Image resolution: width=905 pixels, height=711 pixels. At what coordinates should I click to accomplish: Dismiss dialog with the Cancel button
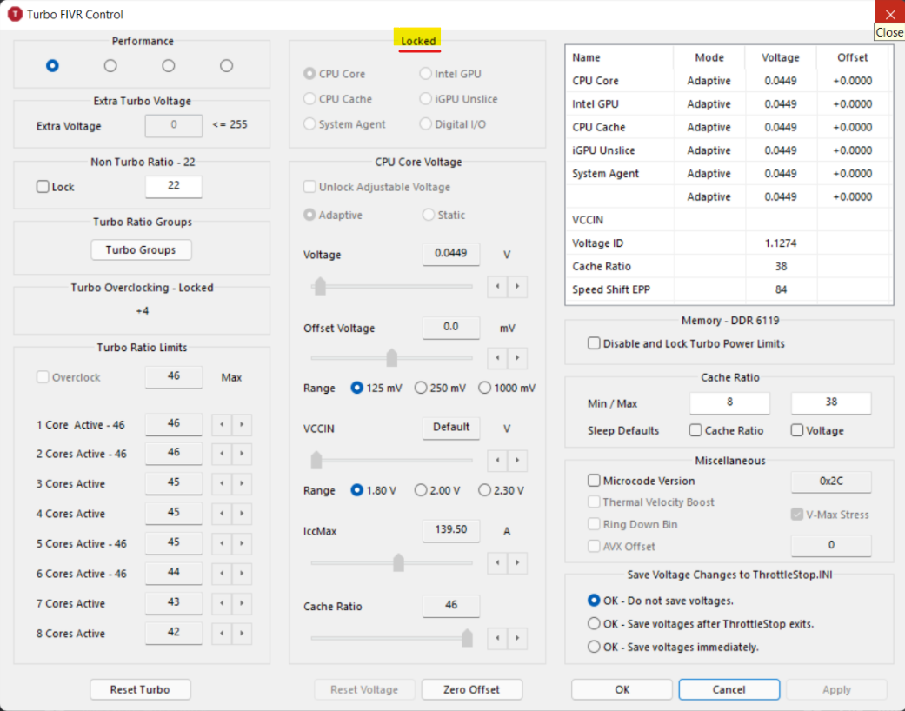(x=729, y=689)
